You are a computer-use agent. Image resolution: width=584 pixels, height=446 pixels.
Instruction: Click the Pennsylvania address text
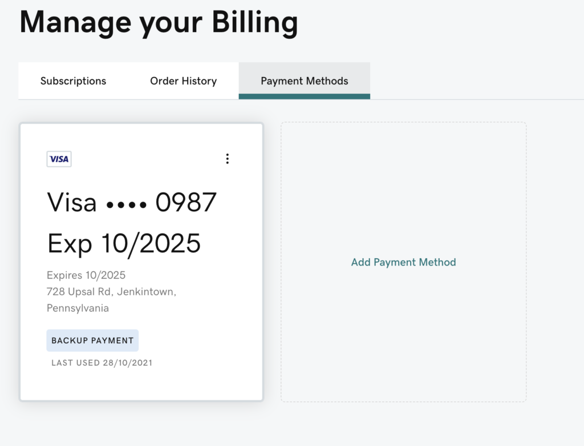click(x=78, y=308)
